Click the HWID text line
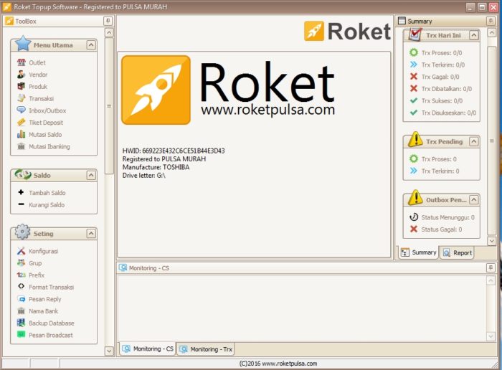This screenshot has width=502, height=370. (x=174, y=151)
